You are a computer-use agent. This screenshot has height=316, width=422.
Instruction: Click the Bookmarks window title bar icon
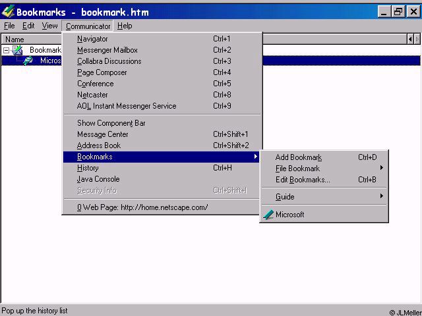7,12
